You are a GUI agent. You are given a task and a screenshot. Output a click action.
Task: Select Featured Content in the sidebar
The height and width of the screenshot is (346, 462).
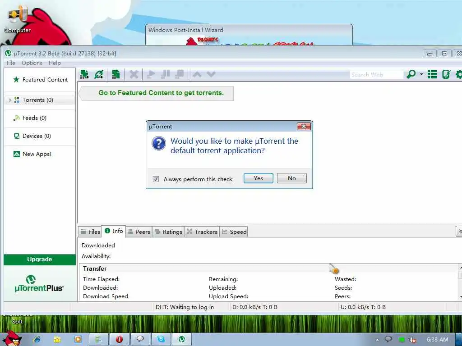tap(40, 79)
